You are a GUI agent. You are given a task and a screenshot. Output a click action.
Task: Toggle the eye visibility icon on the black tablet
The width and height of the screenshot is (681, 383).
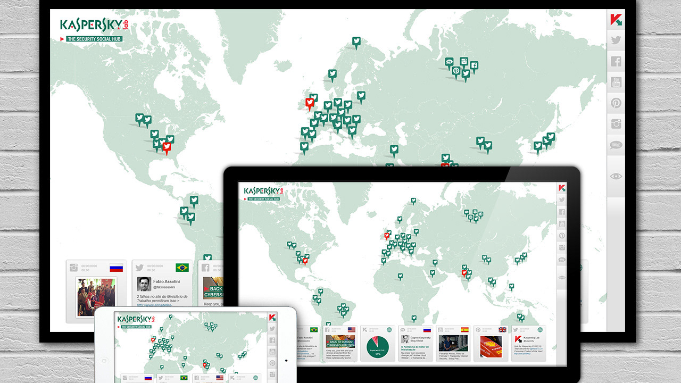click(562, 277)
